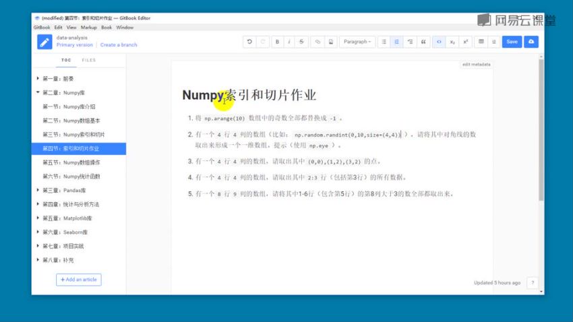
Task: Click the cloud upload sync icon
Action: tap(531, 42)
